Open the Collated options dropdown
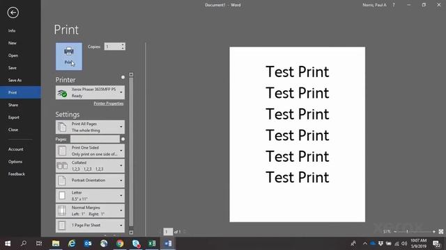 click(90, 166)
